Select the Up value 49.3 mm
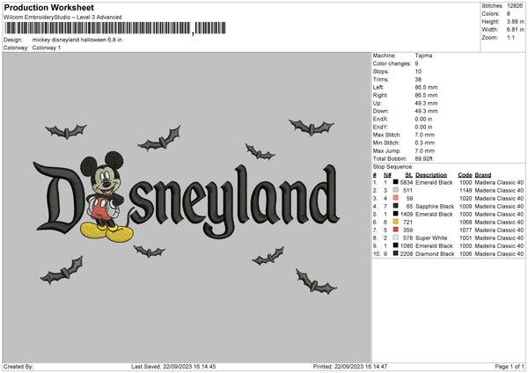This screenshot has height=373, width=528. 426,103
